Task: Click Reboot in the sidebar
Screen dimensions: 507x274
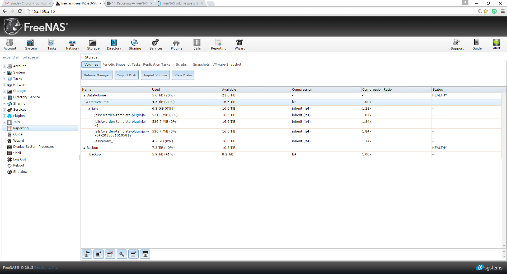Action: pyautogui.click(x=18, y=165)
